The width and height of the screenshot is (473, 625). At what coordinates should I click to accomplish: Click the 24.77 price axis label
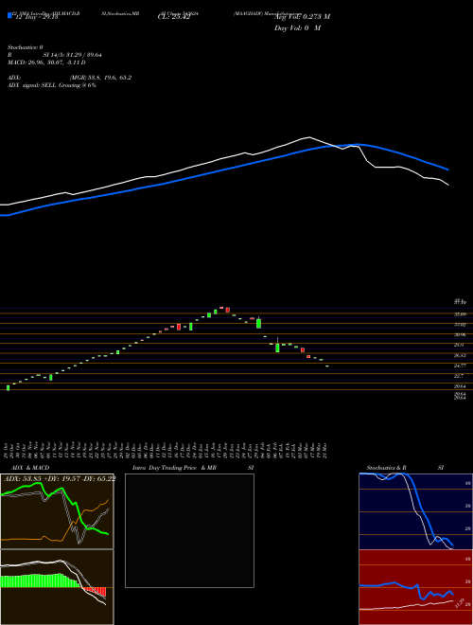(461, 366)
